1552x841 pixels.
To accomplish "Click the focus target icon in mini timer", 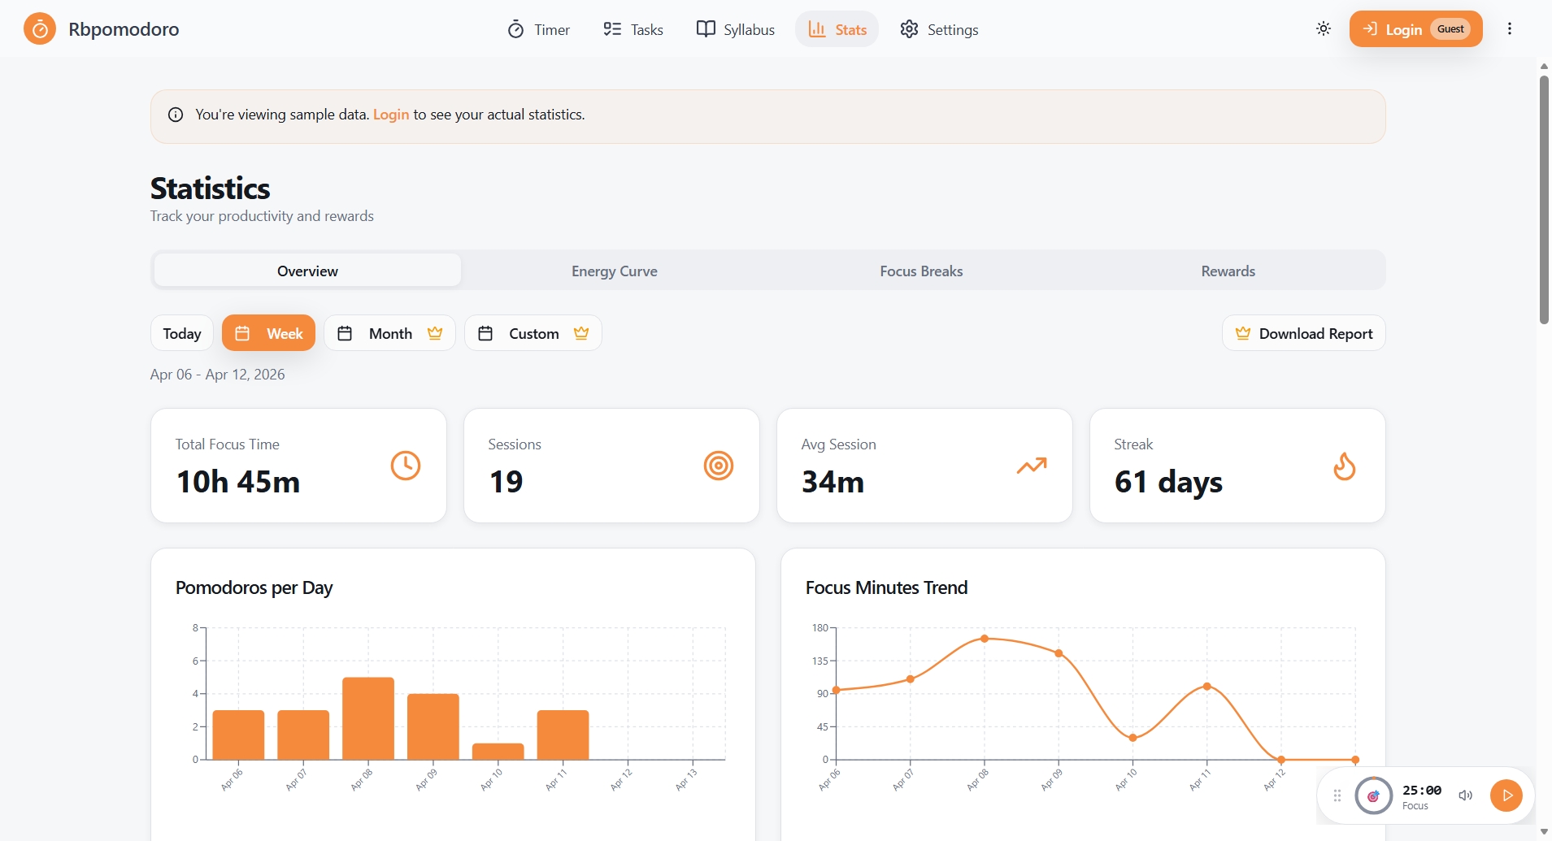I will click(x=1373, y=795).
